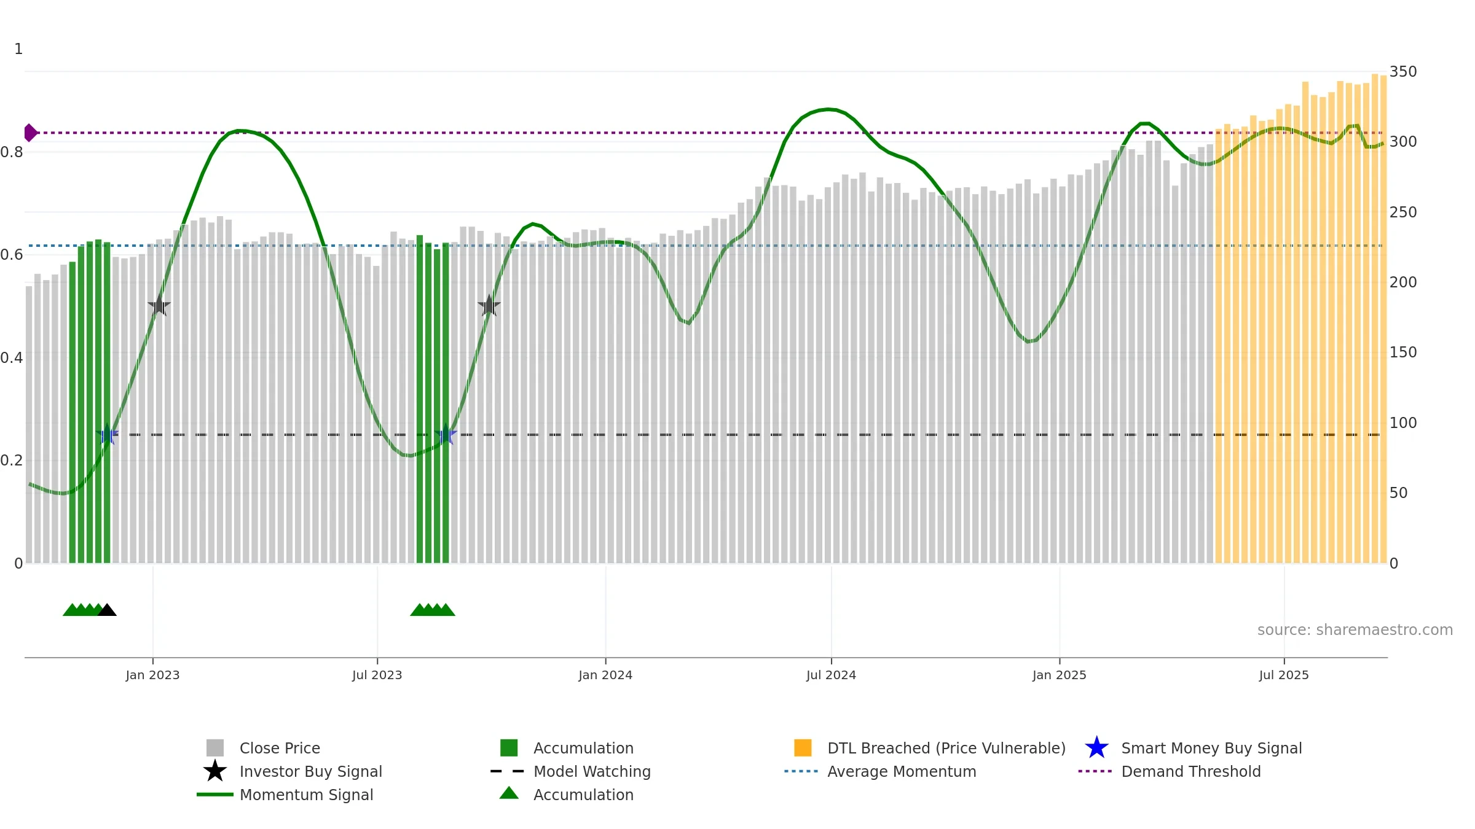Click the Jan 2025 axis label
1475x829 pixels.
coord(1060,675)
